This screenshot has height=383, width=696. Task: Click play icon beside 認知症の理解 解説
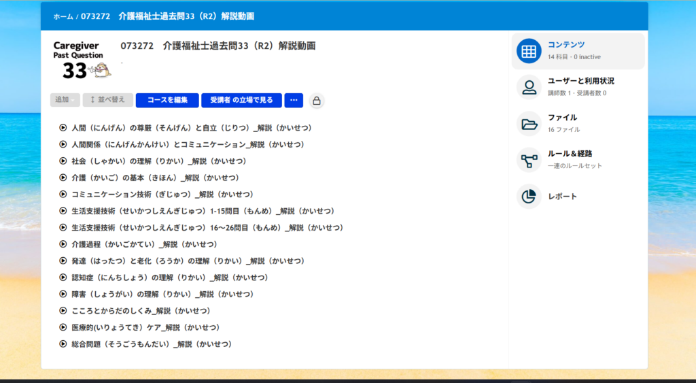pyautogui.click(x=63, y=278)
